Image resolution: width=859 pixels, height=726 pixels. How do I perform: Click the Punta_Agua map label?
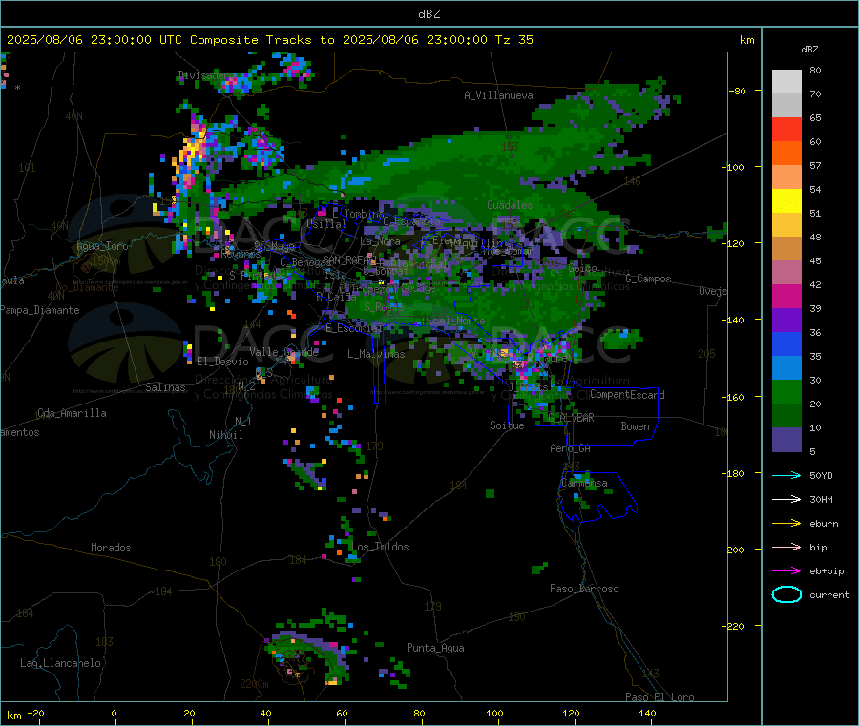435,648
